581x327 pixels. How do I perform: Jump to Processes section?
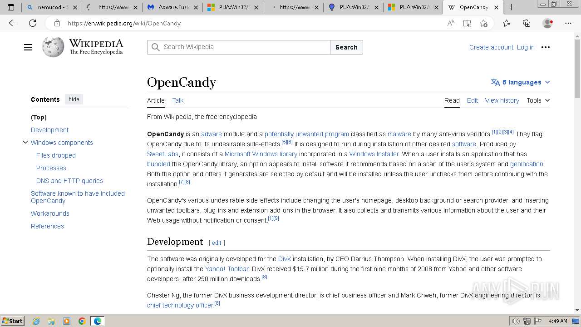tap(51, 168)
